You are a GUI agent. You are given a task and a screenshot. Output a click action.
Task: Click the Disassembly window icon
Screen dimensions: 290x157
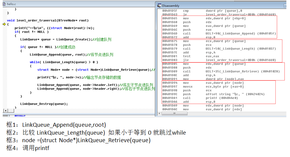[x=159, y=6]
